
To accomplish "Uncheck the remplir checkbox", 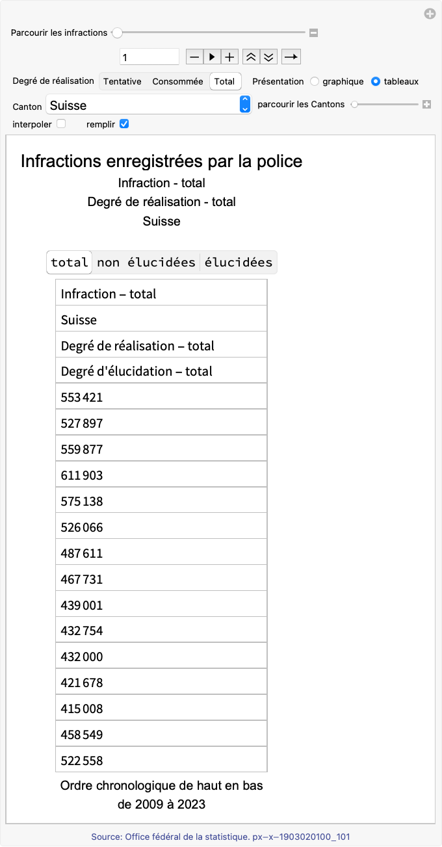I will [x=124, y=124].
